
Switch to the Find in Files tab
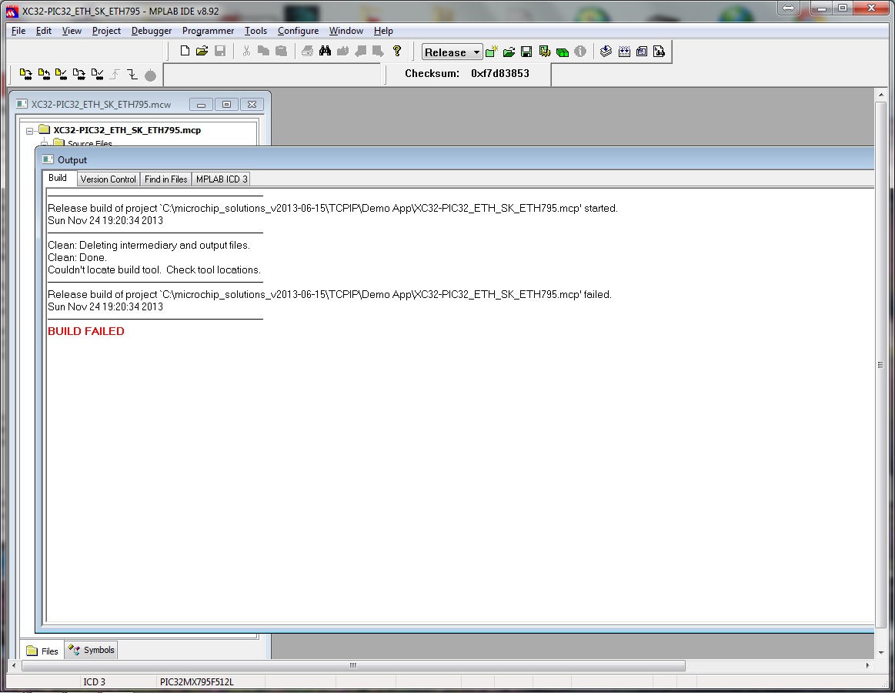(x=165, y=179)
